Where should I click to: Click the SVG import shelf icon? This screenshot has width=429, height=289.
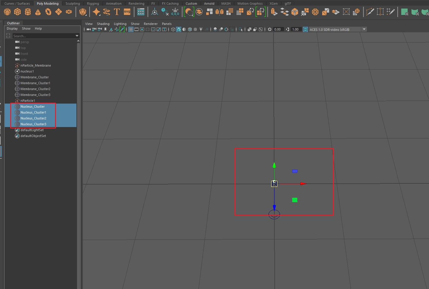pyautogui.click(x=127, y=12)
